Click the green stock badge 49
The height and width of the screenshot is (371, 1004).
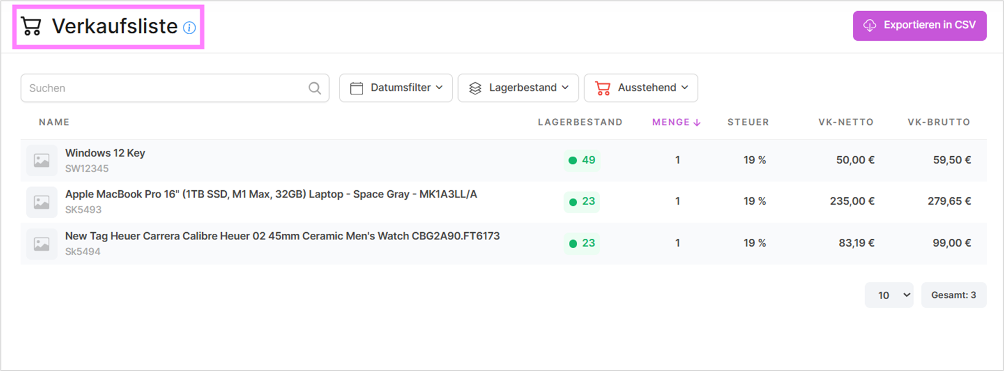[582, 160]
